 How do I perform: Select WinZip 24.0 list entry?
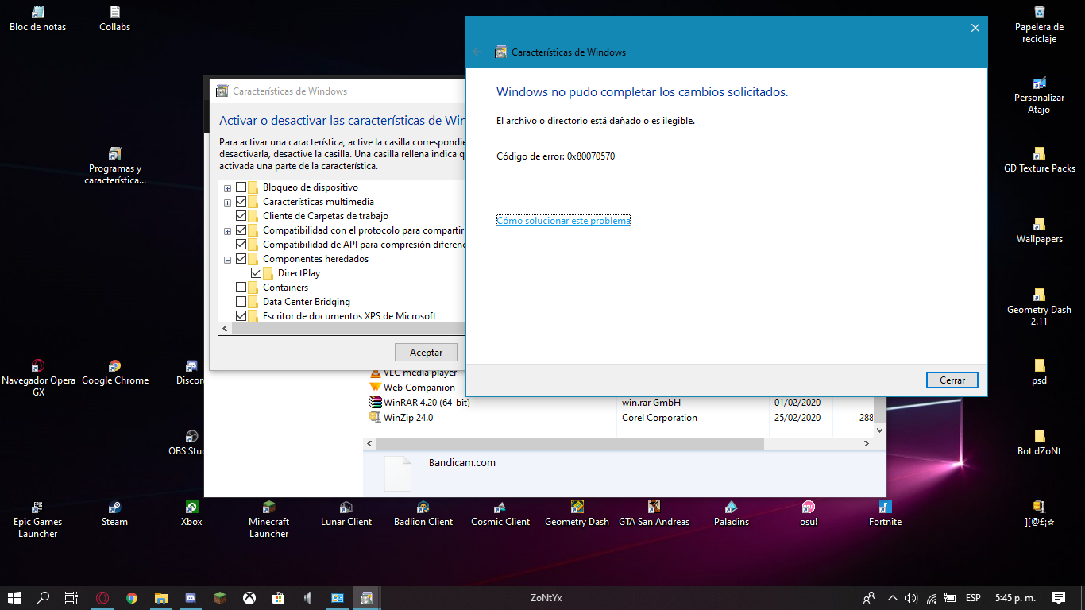(408, 418)
